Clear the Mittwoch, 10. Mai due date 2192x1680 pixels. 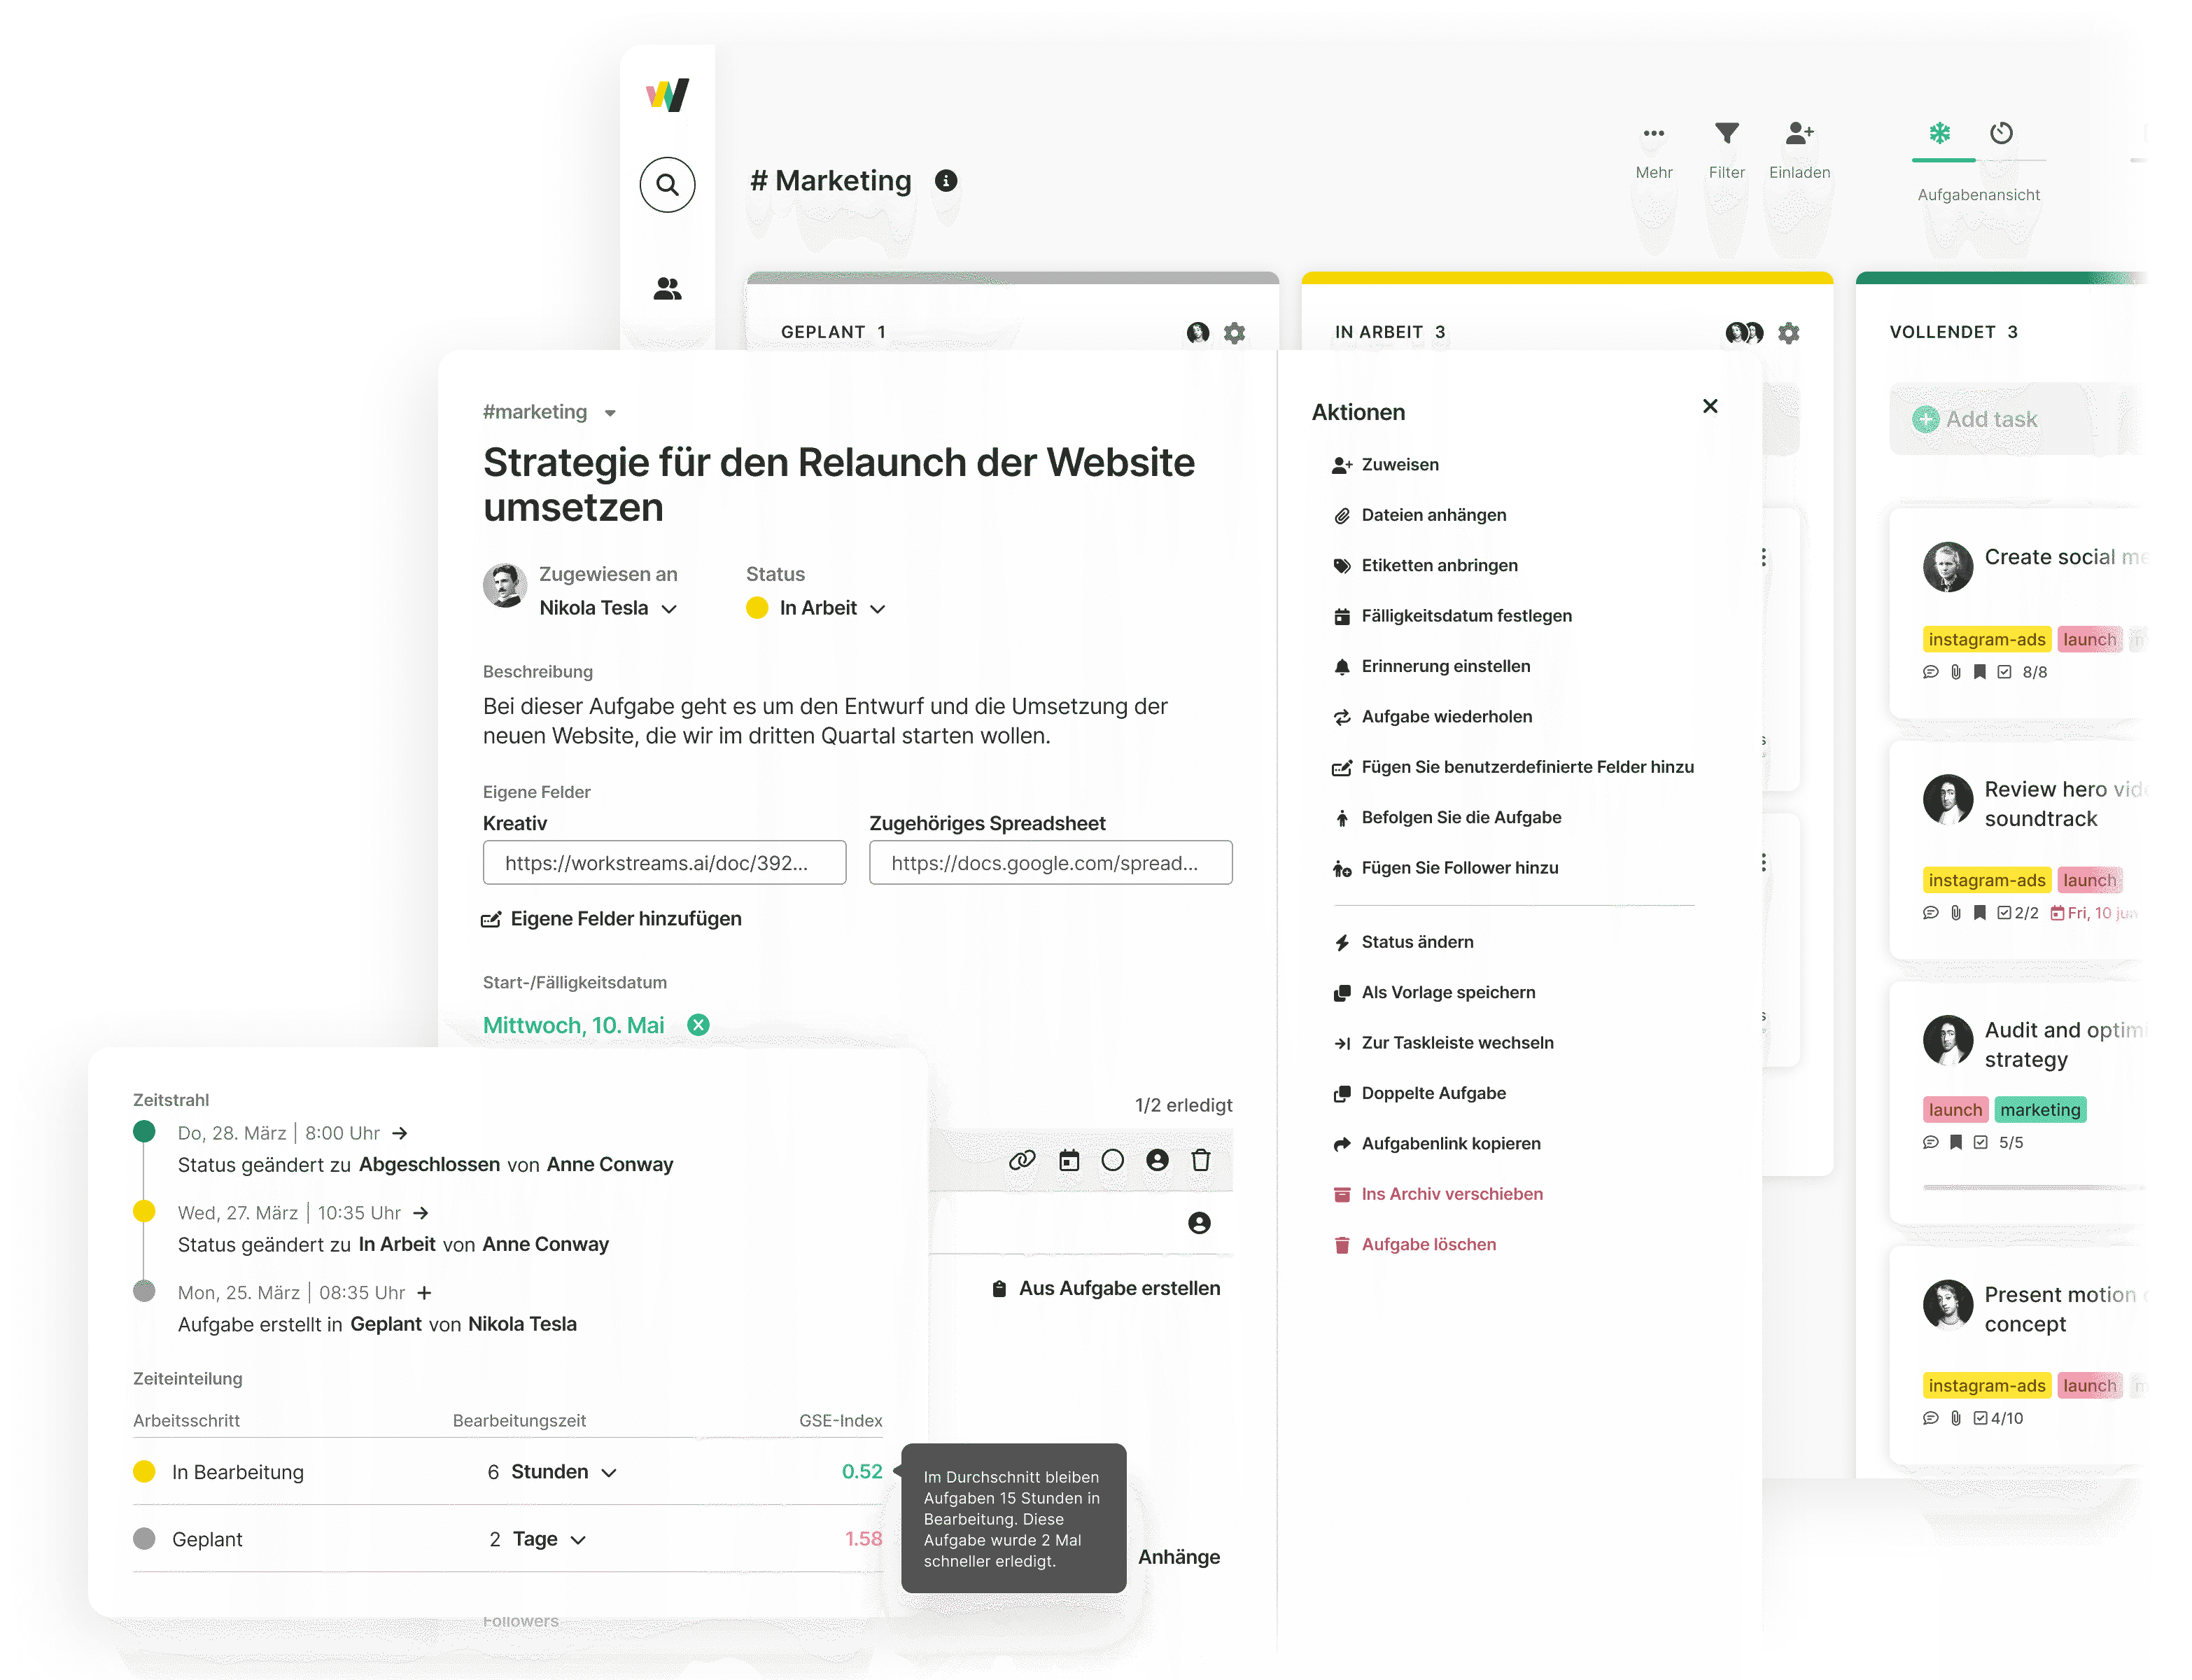click(x=698, y=1025)
